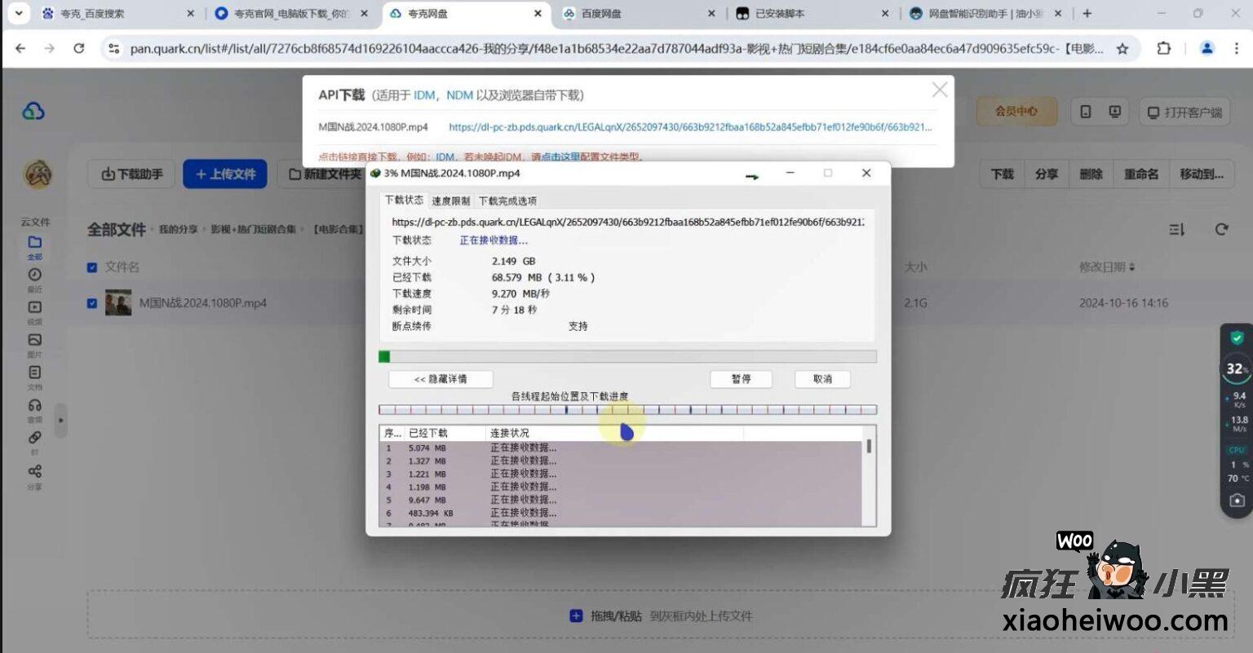Click the share icon in the sidebar
The height and width of the screenshot is (653, 1253).
click(x=34, y=472)
